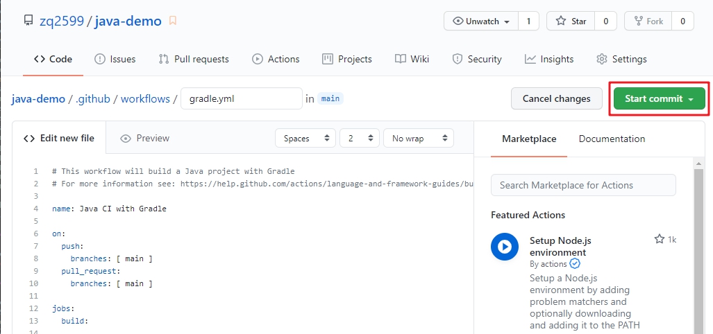Click the Fork button
This screenshot has height=334, width=713.
point(648,21)
